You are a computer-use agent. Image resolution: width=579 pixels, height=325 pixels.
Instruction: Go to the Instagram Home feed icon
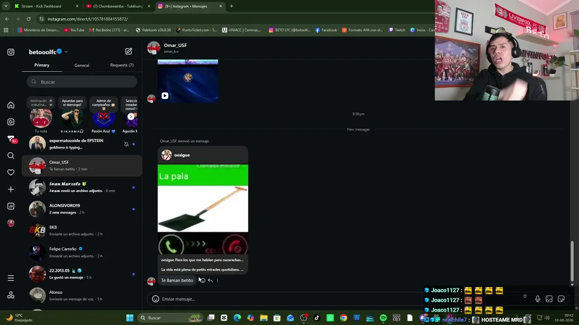click(x=11, y=105)
